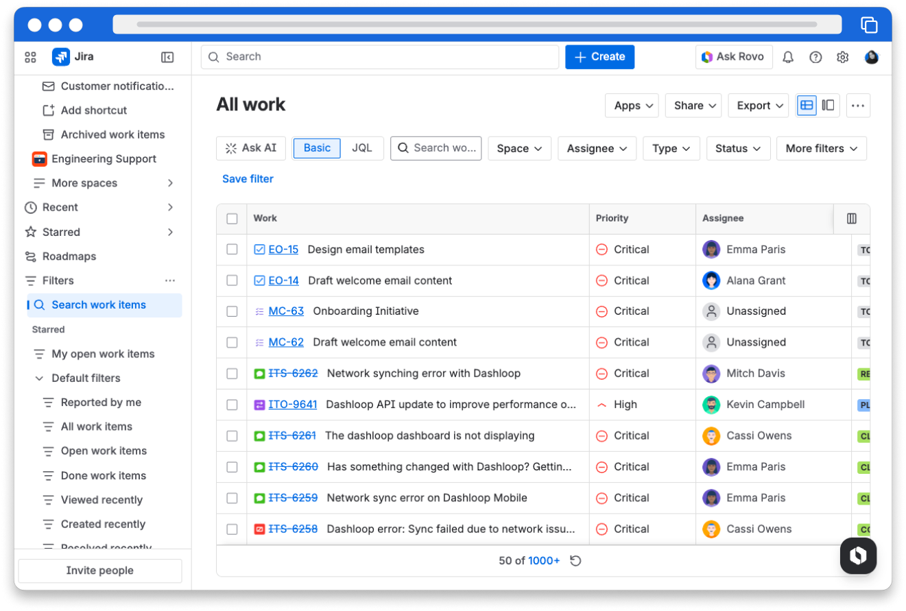Switch to the JQL search mode
This screenshot has height=611, width=906.
[x=362, y=148]
